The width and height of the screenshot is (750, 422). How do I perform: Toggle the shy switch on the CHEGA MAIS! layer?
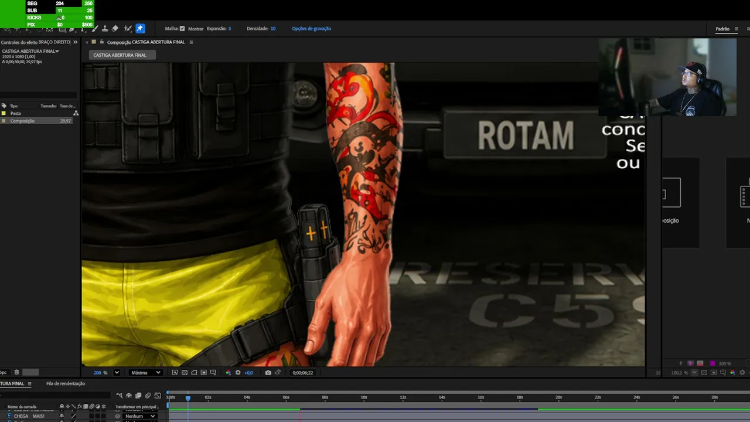point(62,416)
